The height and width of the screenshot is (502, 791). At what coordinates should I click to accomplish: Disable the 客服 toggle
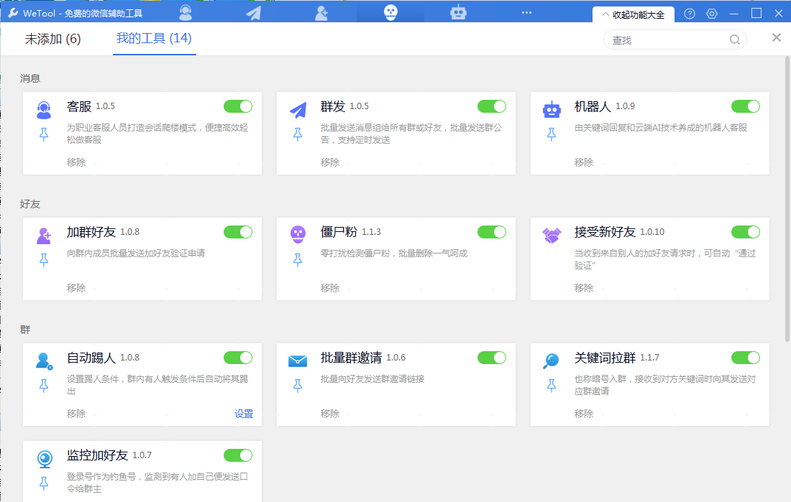238,106
